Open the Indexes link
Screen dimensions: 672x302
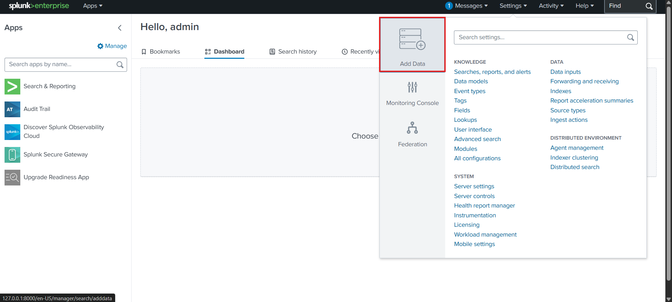[561, 91]
